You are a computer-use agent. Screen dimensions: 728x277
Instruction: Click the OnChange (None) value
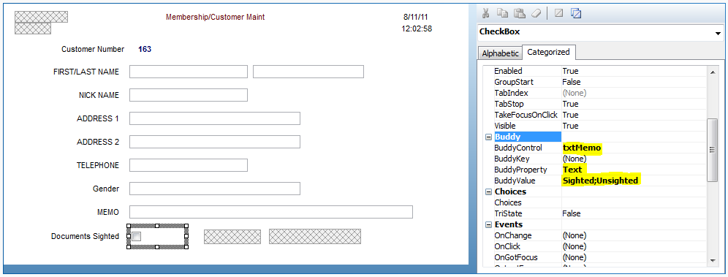click(575, 235)
